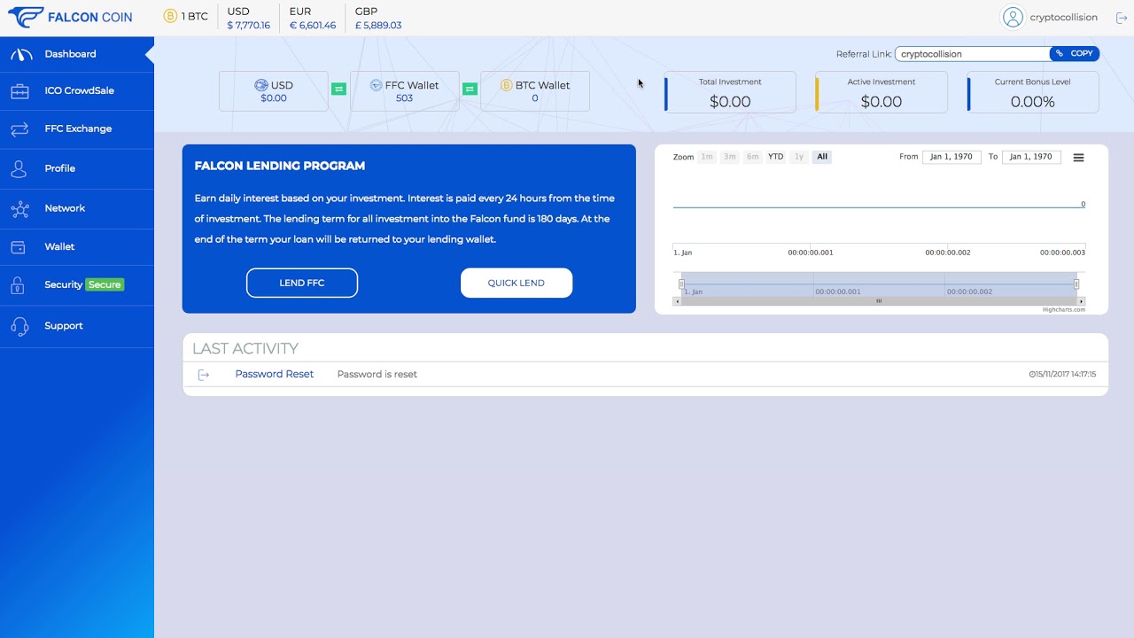The width and height of the screenshot is (1134, 638).
Task: Open the Support page
Action: coord(77,326)
